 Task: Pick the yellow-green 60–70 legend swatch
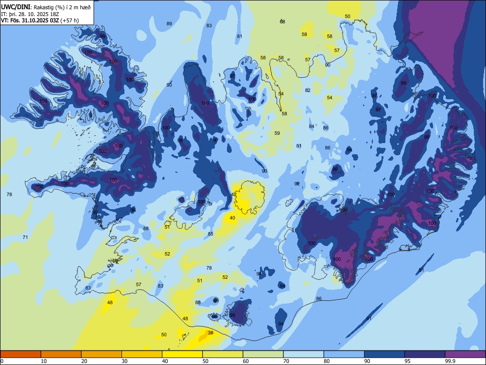click(x=263, y=354)
